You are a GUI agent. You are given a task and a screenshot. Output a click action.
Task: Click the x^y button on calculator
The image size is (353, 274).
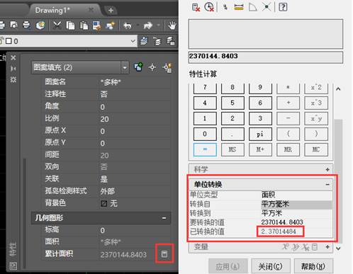[316, 118]
